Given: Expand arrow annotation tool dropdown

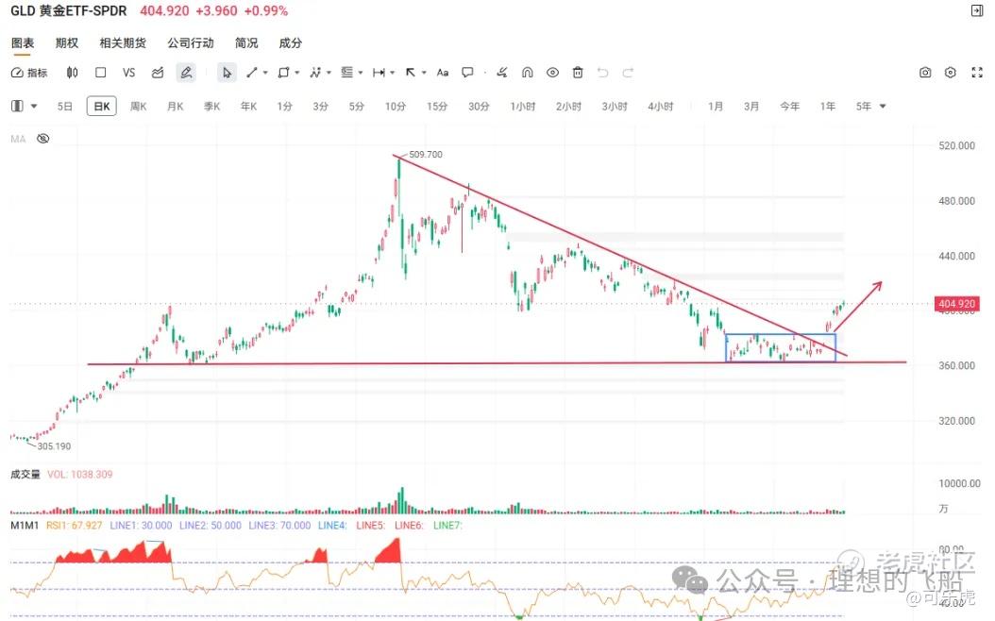Looking at the screenshot, I should coord(424,73).
